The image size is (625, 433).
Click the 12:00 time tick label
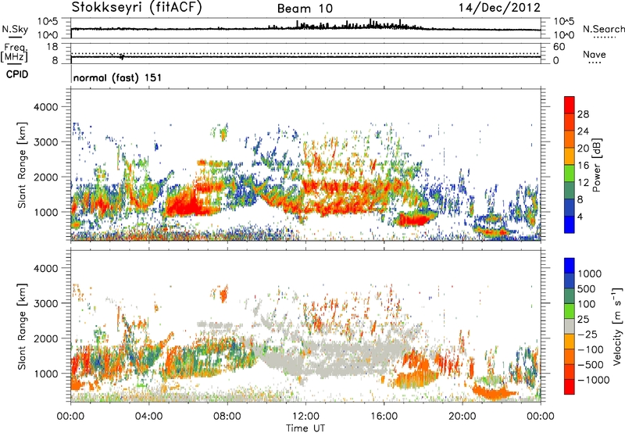coord(305,417)
